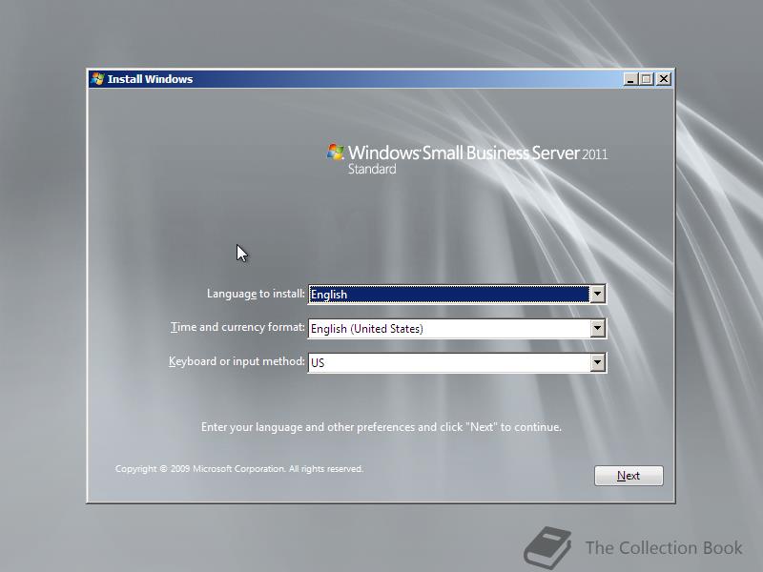Click the copyright Microsoft Corporation text

coord(239,468)
